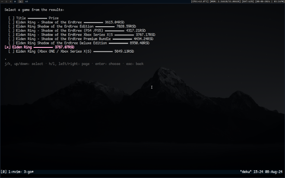
Task: Switch to tmux window 3:go
Action: pyautogui.click(x=29, y=172)
